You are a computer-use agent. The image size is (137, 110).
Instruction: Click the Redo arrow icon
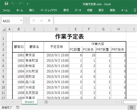(20, 3)
